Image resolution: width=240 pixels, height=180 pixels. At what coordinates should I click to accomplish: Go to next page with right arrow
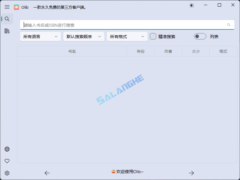pyautogui.click(x=191, y=173)
